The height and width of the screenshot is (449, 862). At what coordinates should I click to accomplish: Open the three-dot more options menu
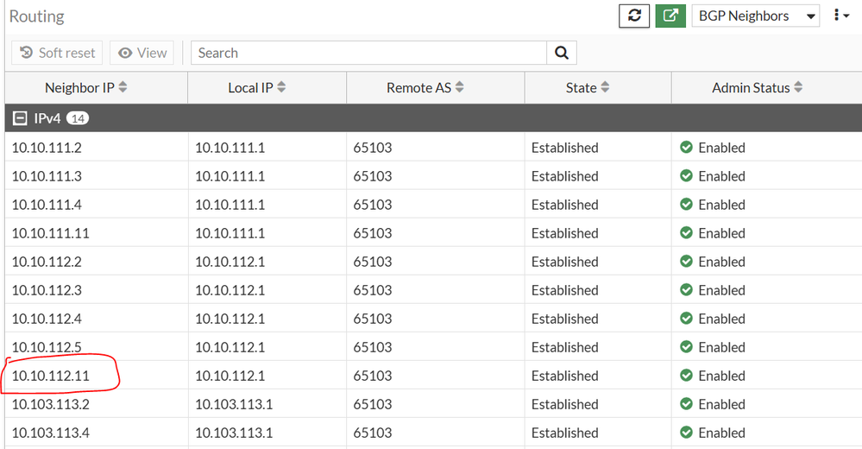tap(841, 16)
